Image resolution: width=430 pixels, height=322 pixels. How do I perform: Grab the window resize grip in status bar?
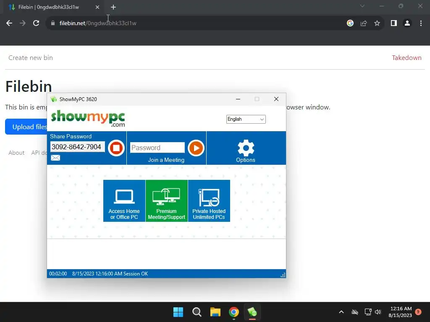[x=283, y=275]
